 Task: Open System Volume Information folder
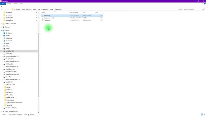tap(14, 103)
